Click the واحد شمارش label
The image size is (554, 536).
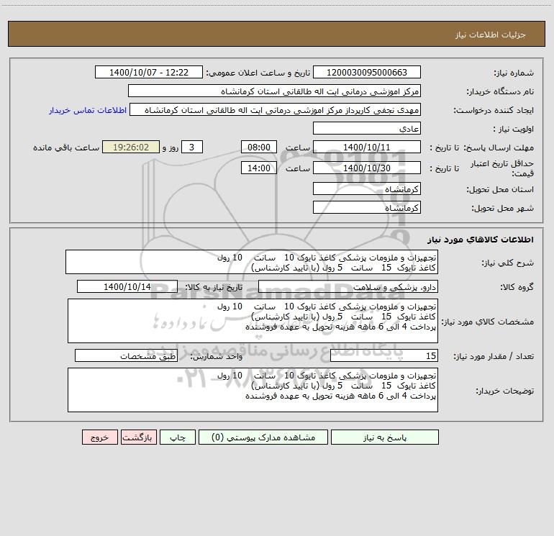217,357
